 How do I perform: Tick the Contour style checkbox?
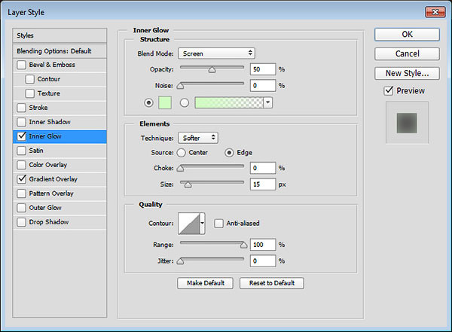(29, 79)
